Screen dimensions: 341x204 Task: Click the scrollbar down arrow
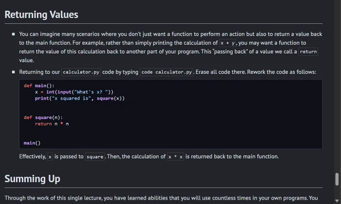[x=337, y=200]
